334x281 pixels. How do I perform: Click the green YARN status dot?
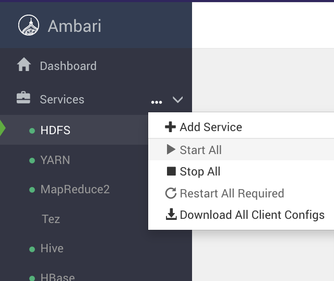click(32, 160)
